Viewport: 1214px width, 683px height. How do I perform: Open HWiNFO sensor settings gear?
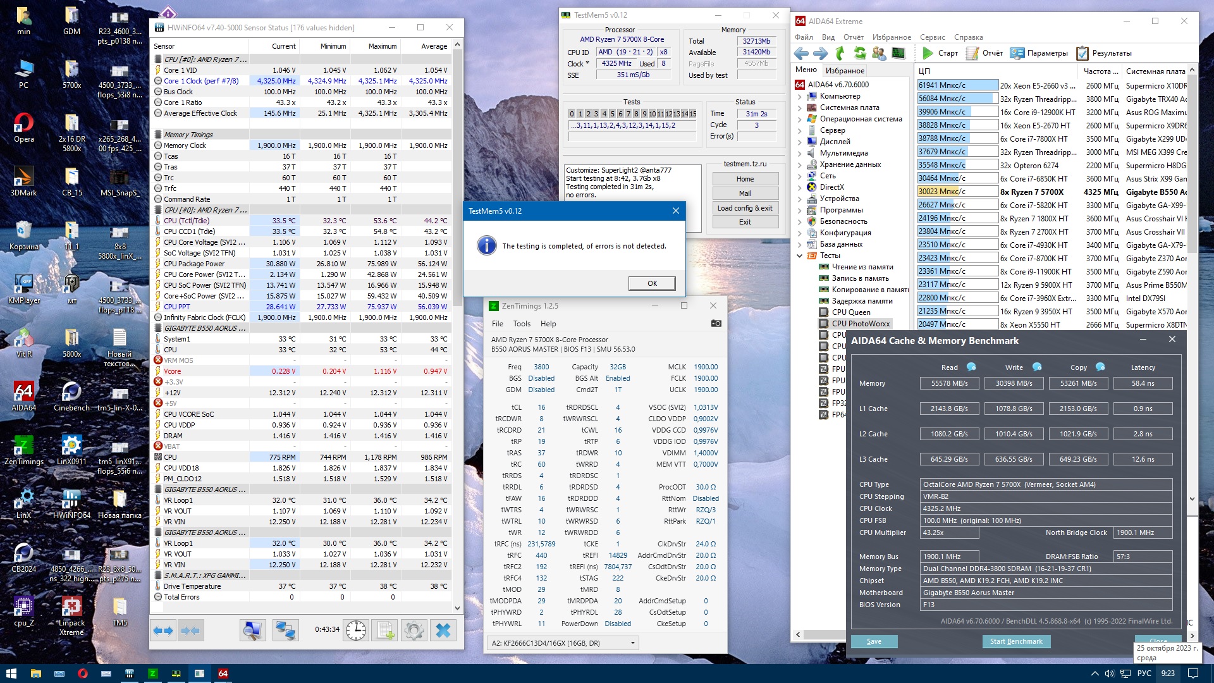point(414,631)
